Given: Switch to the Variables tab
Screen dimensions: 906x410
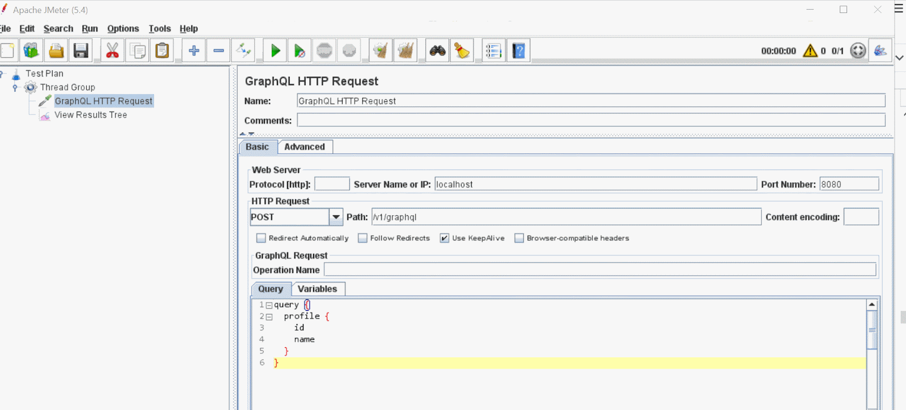Looking at the screenshot, I should (318, 289).
